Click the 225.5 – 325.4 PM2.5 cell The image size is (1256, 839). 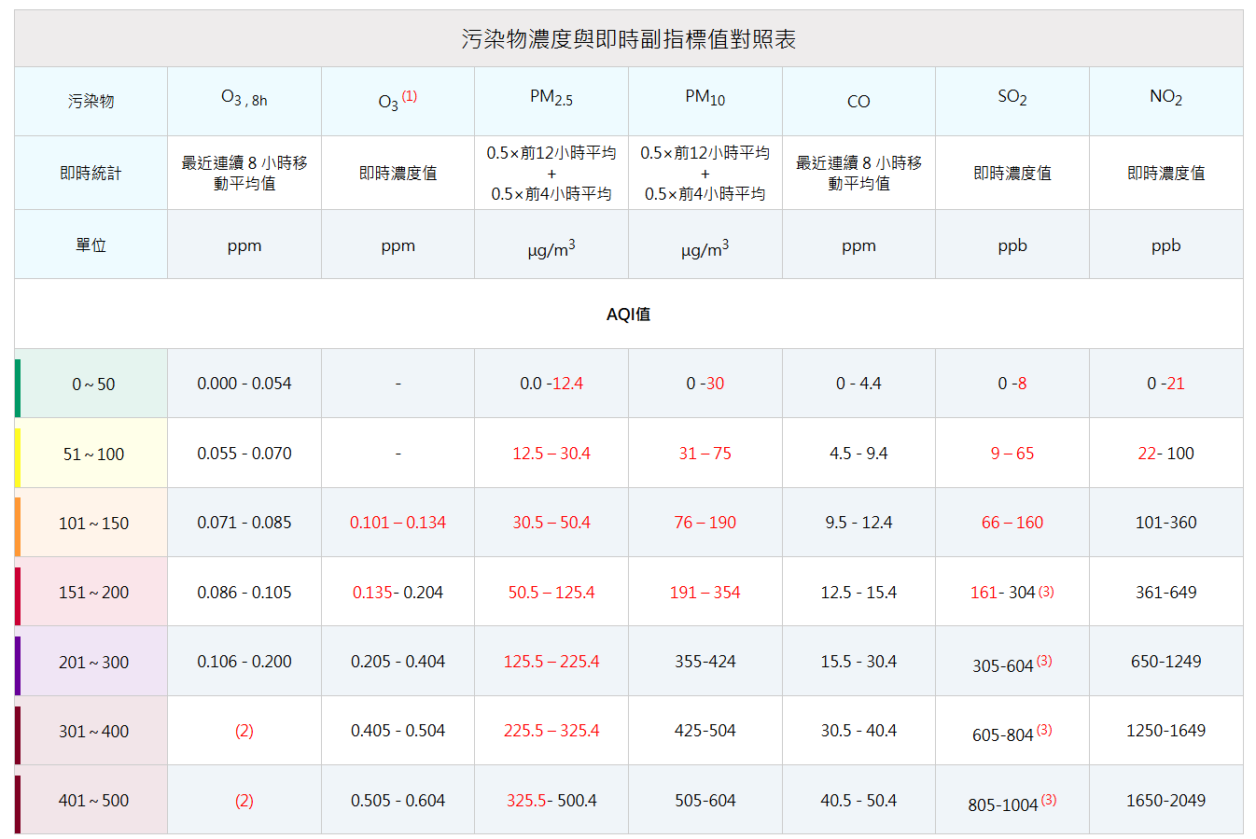551,730
